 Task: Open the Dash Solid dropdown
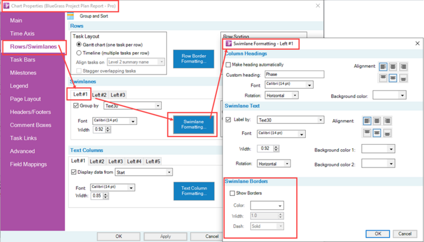pos(267,226)
